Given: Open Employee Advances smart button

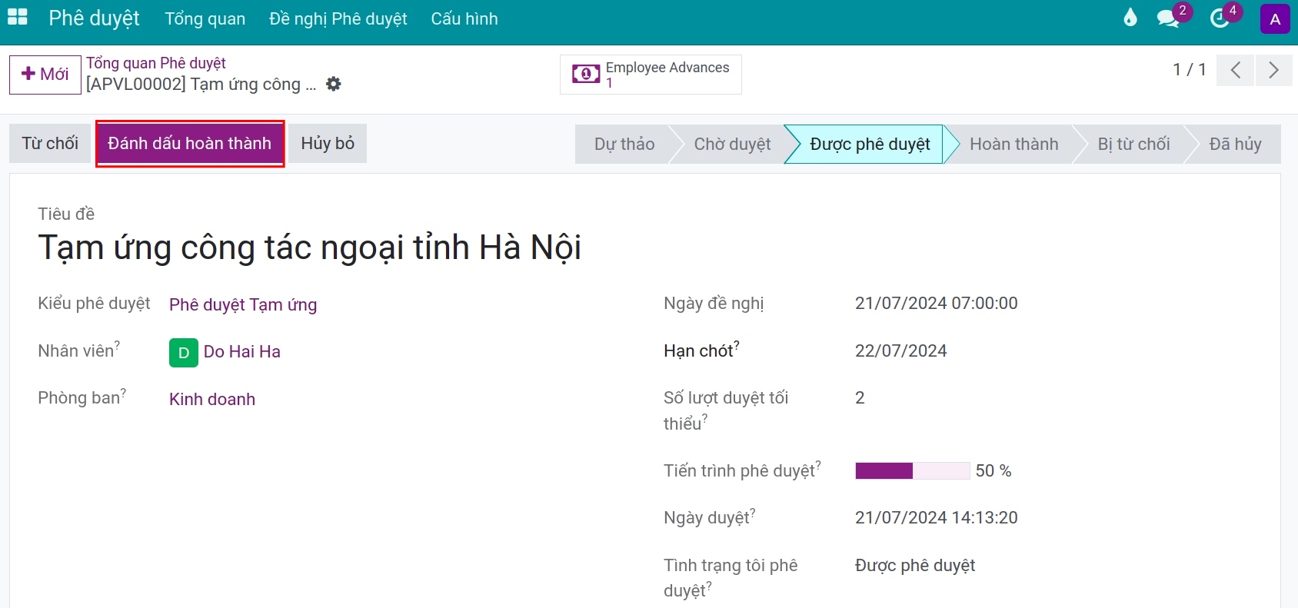Looking at the screenshot, I should (x=651, y=75).
